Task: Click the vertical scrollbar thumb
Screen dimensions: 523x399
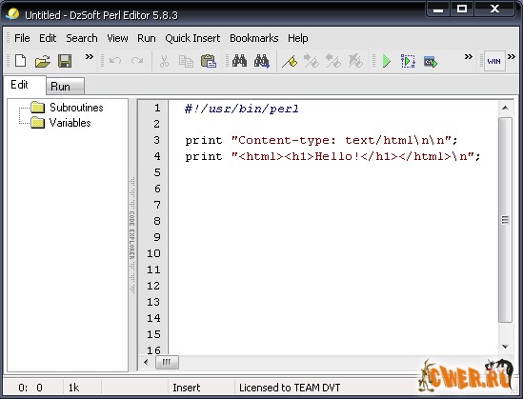Action: [x=505, y=220]
